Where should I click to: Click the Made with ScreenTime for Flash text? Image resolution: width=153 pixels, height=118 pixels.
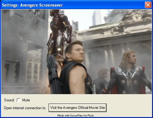click(76, 115)
